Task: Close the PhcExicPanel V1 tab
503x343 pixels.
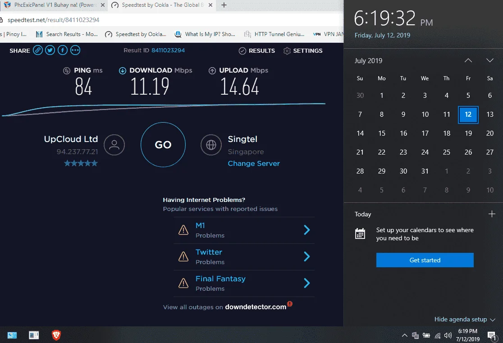Action: (x=103, y=5)
